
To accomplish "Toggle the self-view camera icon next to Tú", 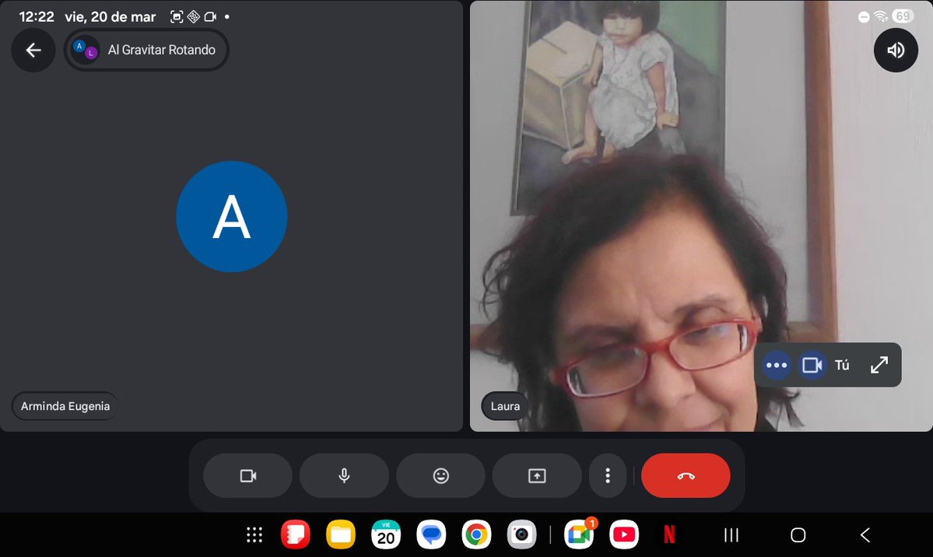I will 812,365.
